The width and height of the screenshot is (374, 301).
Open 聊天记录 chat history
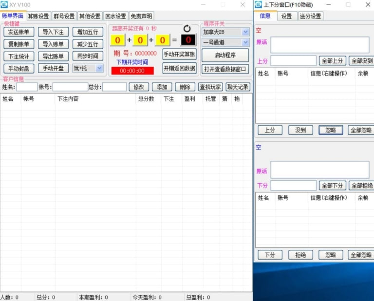click(238, 87)
